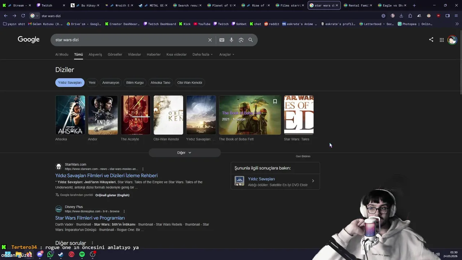Viewport: 462px width, 260px height.
Task: Click the Geri Bildirim feedback link
Action: tap(303, 156)
